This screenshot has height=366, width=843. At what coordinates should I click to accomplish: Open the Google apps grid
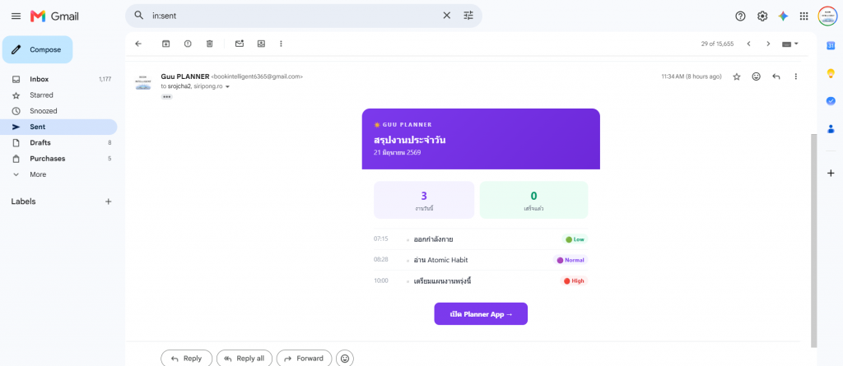coord(803,16)
